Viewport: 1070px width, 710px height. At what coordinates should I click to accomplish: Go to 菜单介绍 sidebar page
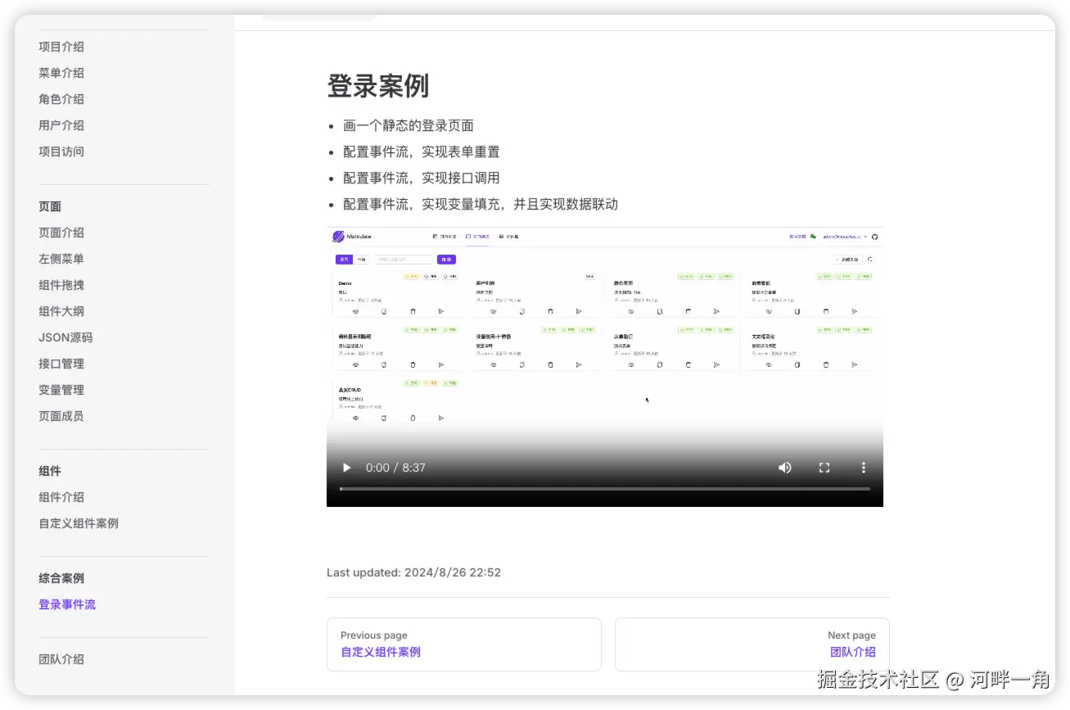click(x=61, y=73)
